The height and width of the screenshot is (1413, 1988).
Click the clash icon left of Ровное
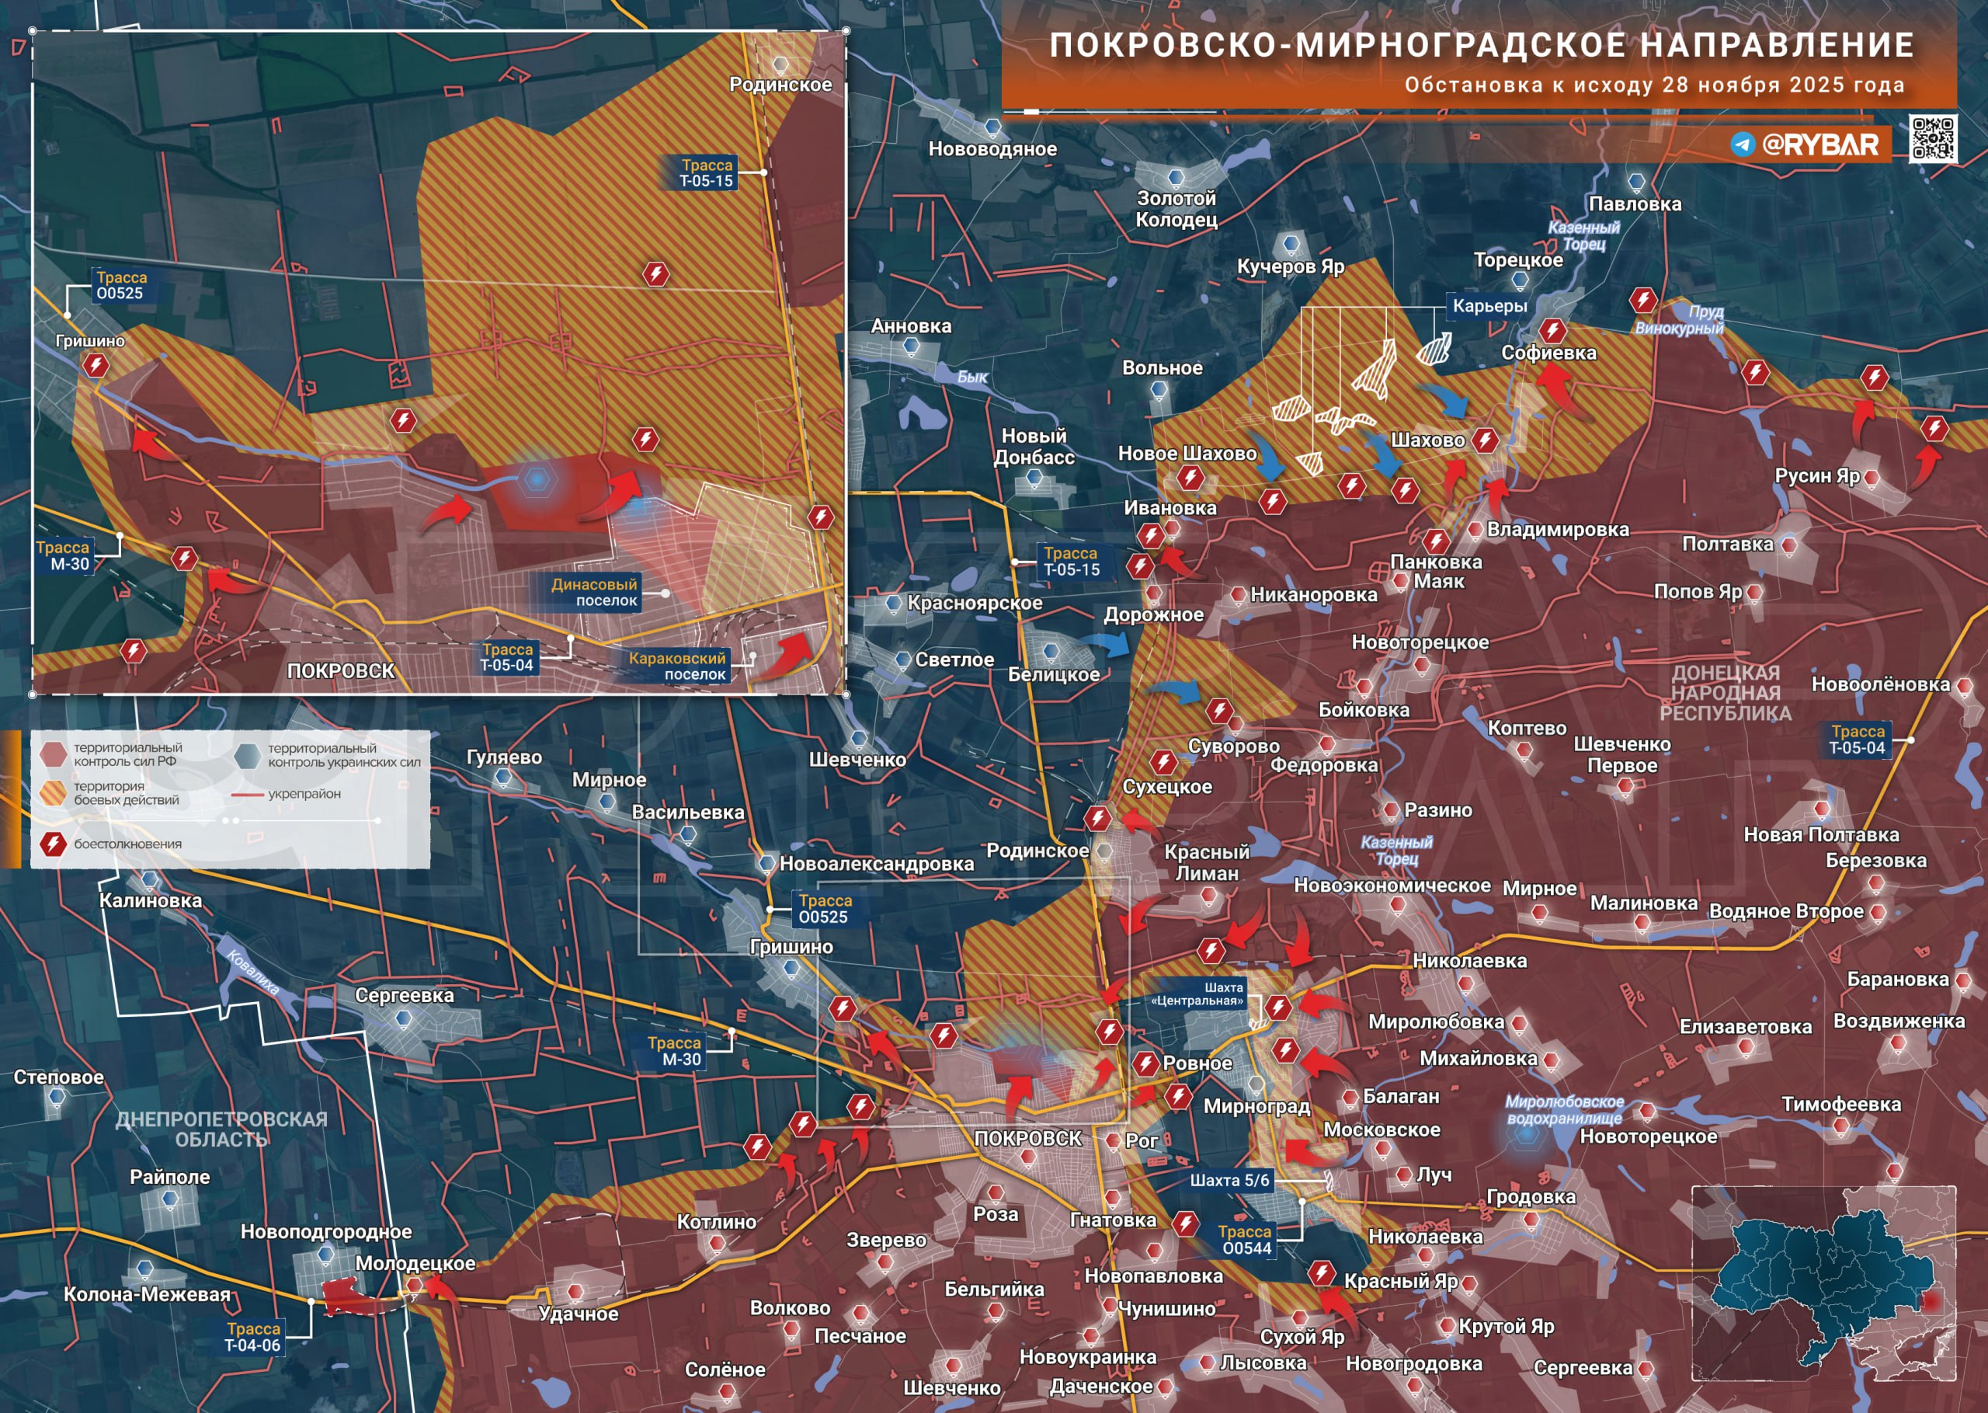point(1146,1063)
